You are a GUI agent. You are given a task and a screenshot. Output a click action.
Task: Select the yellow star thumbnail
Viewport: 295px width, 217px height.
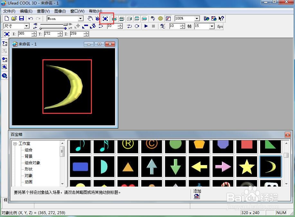click(246, 166)
